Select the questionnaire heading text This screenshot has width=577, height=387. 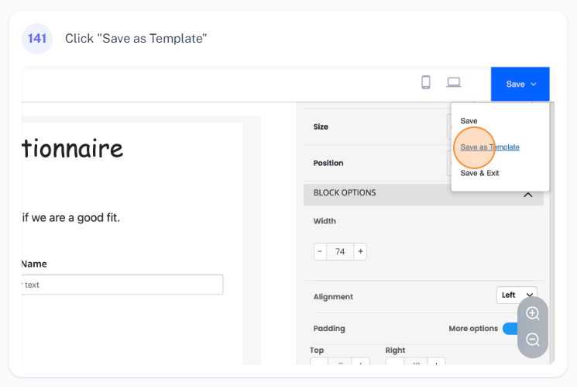click(72, 147)
